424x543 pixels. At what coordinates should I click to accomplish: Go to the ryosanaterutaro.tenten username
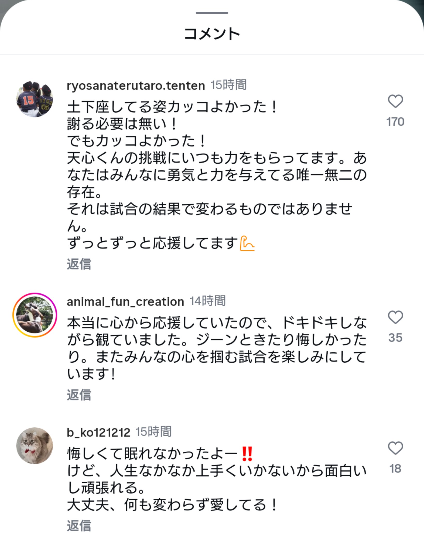pyautogui.click(x=136, y=85)
